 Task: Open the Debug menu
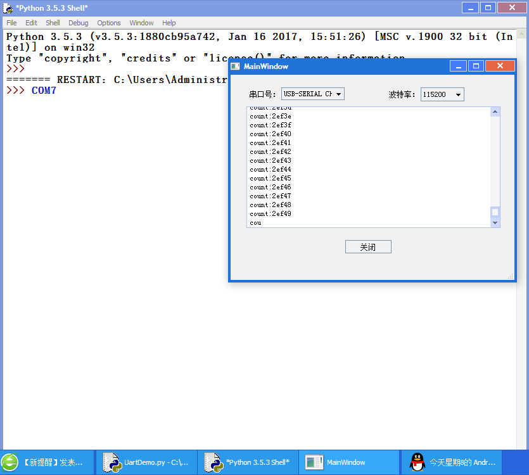coord(79,23)
